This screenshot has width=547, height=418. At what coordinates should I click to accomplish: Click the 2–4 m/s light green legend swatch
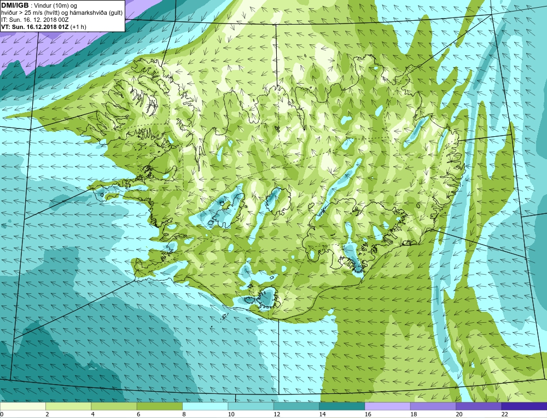[x=68, y=407]
